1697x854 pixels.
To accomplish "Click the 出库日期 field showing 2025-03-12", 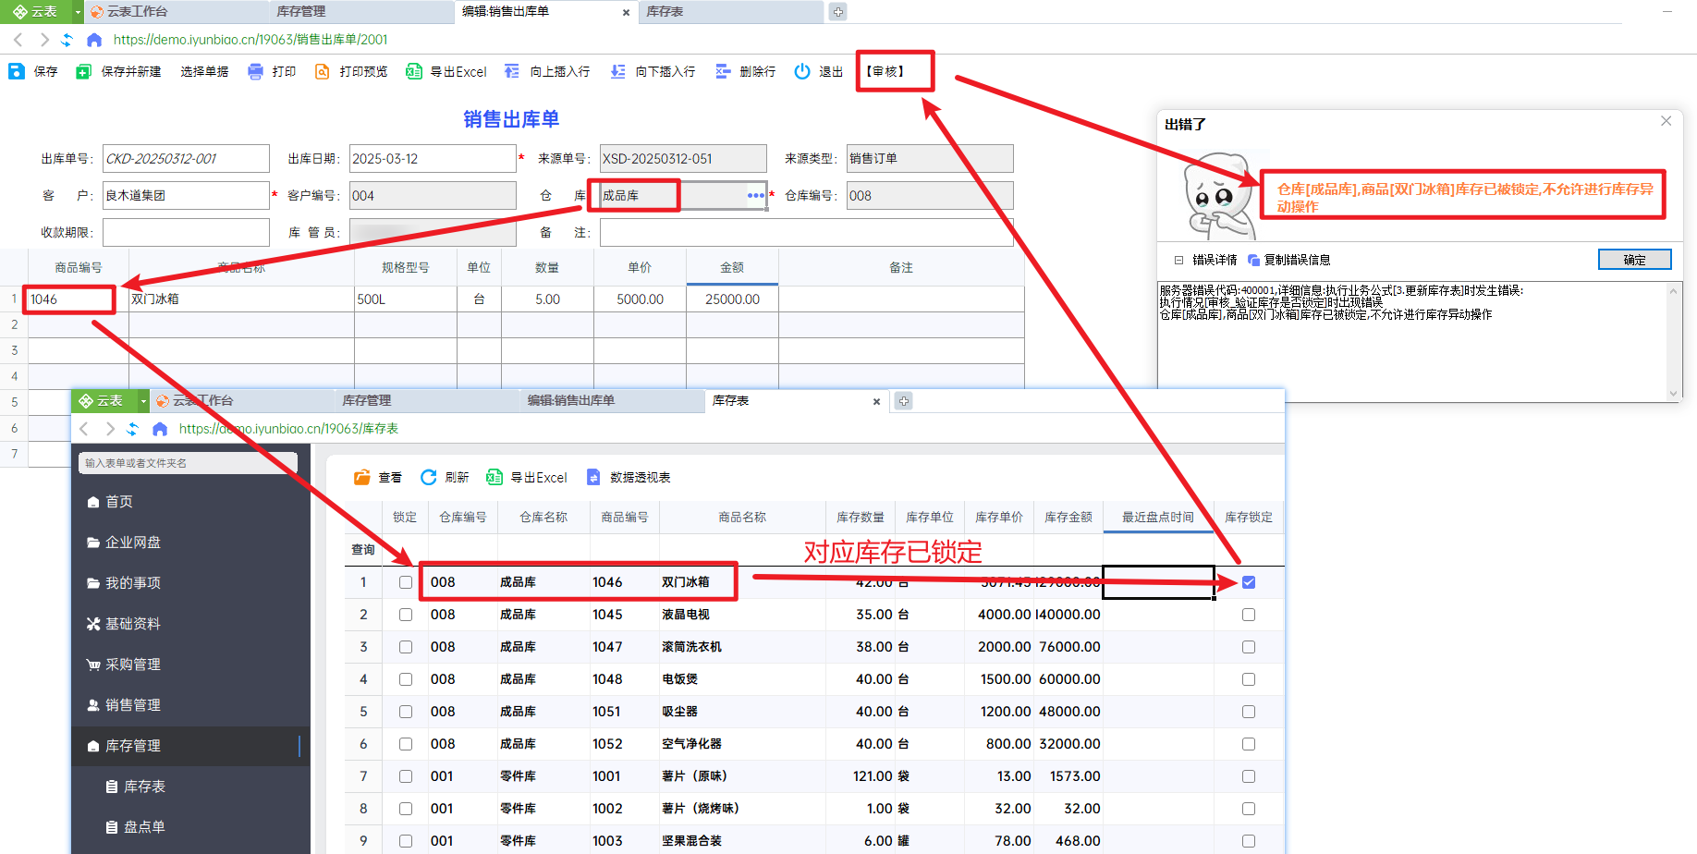I will click(433, 159).
